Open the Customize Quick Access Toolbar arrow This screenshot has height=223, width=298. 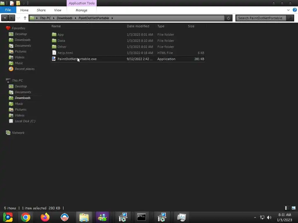(x=24, y=3)
